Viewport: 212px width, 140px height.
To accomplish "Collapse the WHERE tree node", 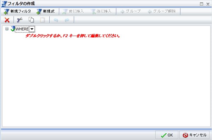I will [7, 29].
